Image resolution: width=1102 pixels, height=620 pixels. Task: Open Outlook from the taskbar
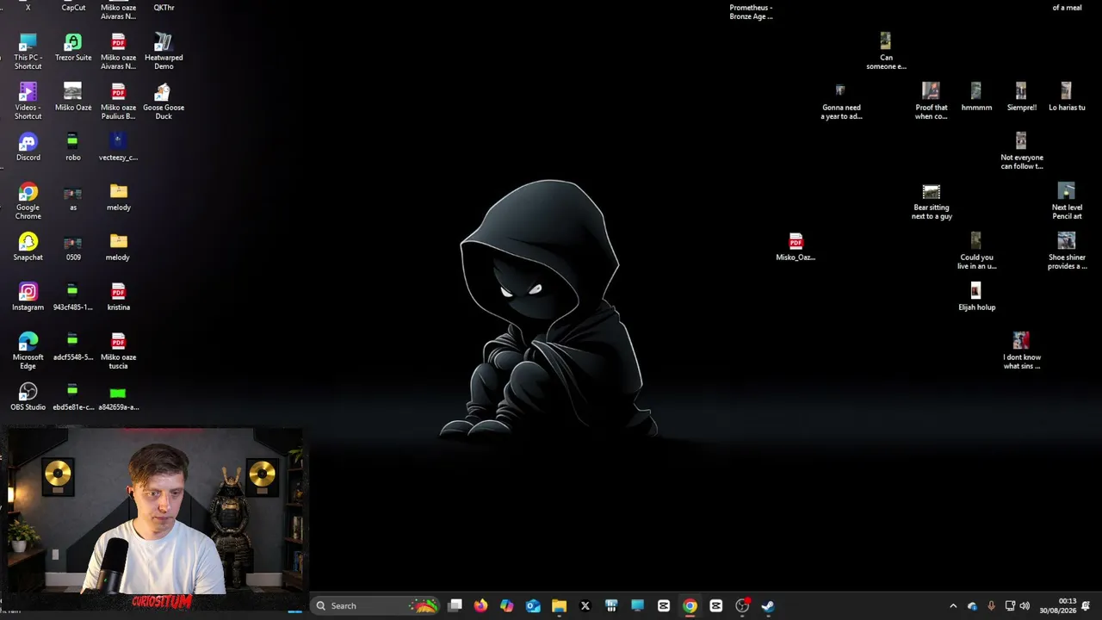(533, 606)
